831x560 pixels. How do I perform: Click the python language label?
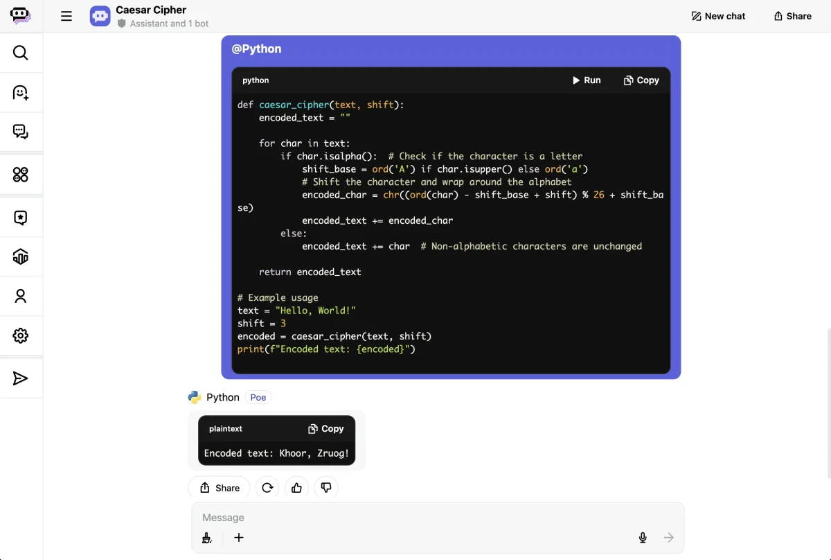tap(256, 80)
